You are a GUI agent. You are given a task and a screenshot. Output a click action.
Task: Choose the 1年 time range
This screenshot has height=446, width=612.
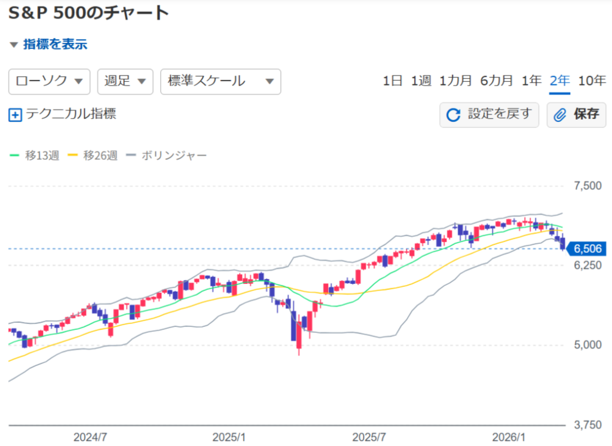tap(531, 81)
